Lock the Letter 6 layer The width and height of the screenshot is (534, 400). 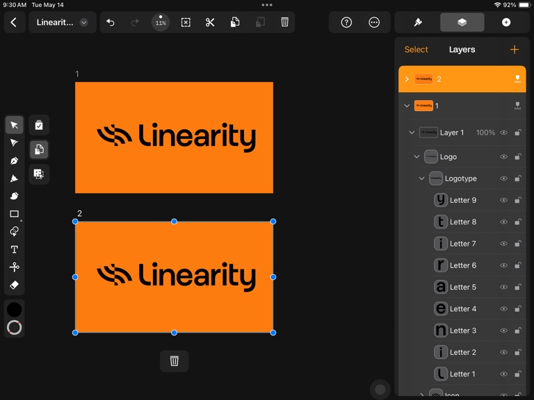517,265
